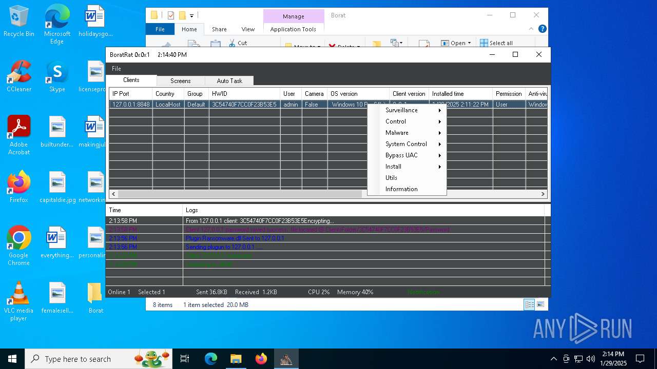
Task: Expand the System Control submenu
Action: click(407, 144)
